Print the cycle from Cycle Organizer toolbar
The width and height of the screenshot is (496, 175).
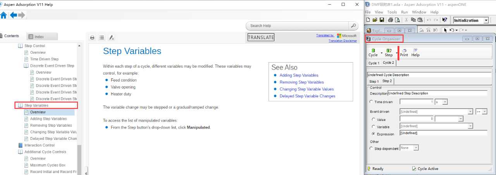point(404,53)
